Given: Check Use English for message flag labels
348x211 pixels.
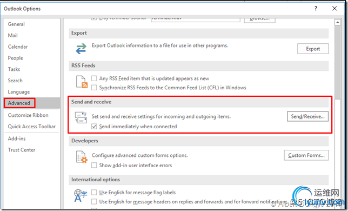Looking at the screenshot, I should click(94, 193).
